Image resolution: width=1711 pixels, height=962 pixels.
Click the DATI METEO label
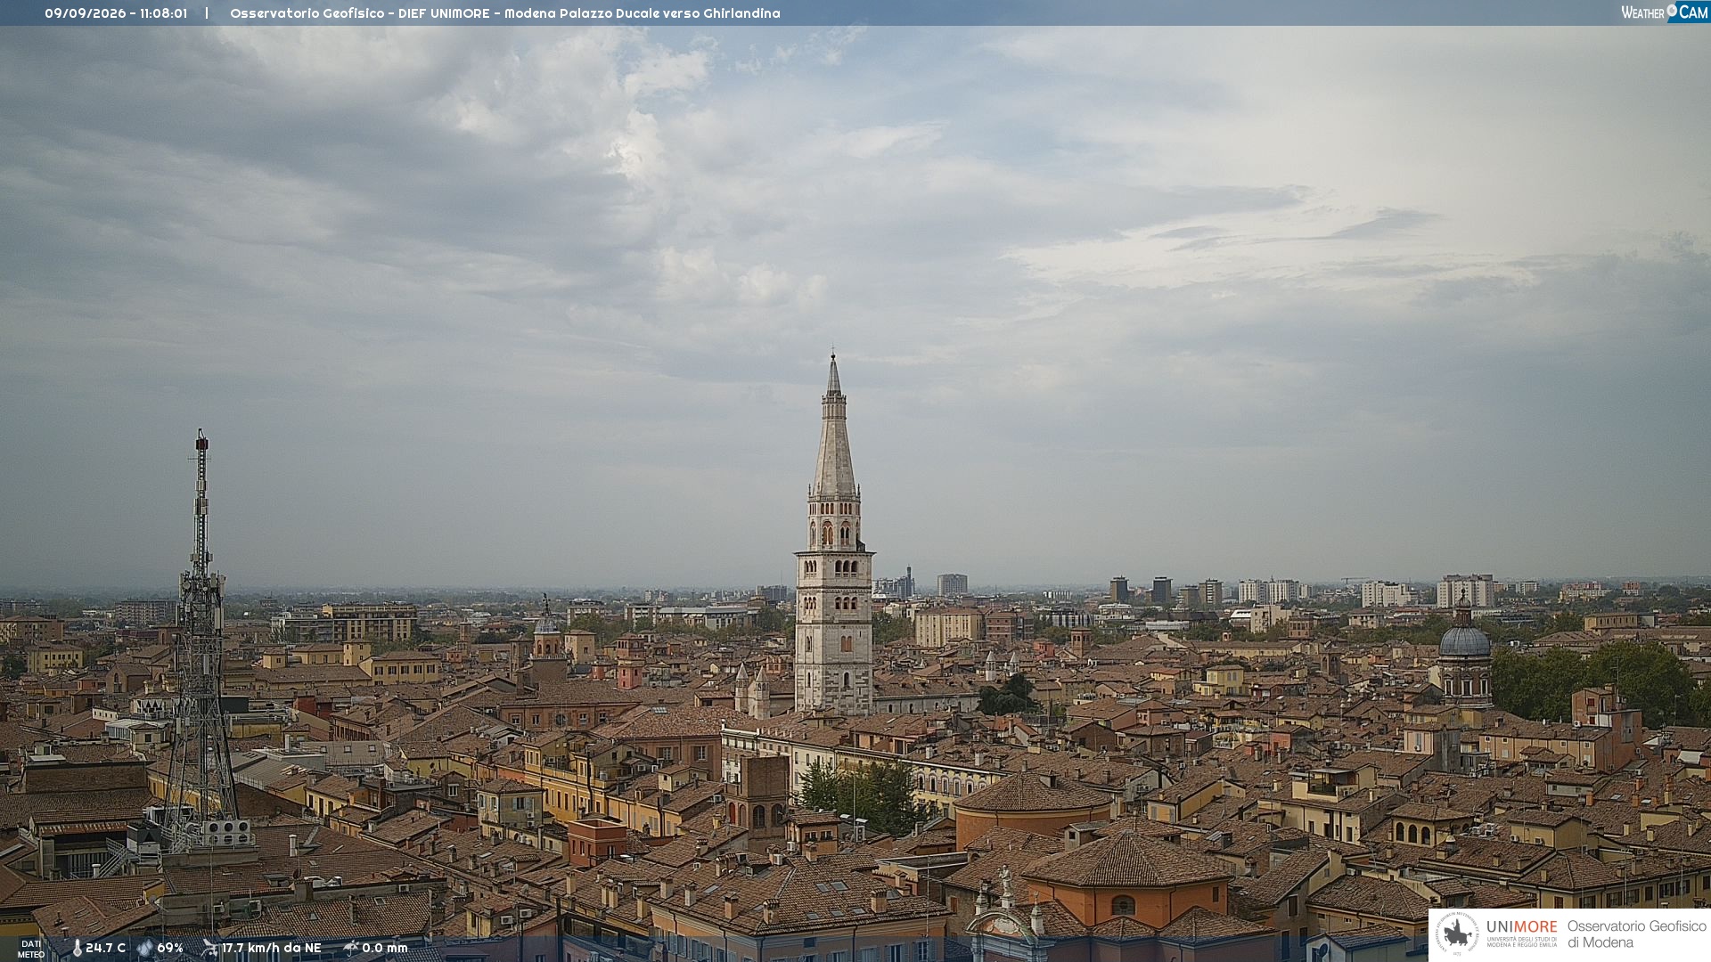pos(31,950)
